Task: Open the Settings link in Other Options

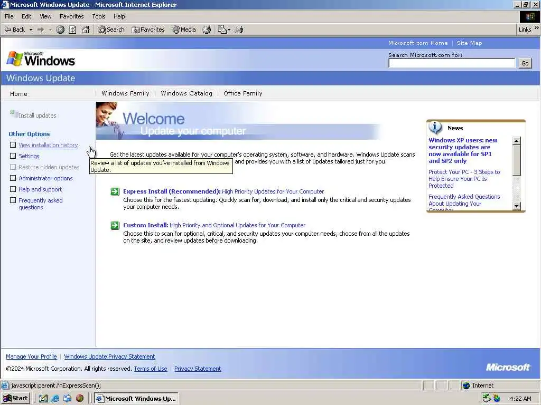Action: point(29,156)
